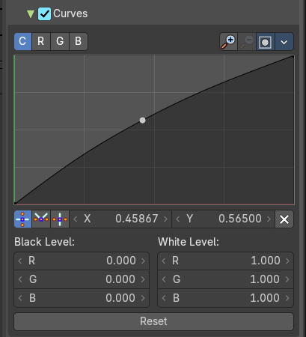The width and height of the screenshot is (306, 337).
Task: Decrease White Level G value
Action: [x=164, y=279]
